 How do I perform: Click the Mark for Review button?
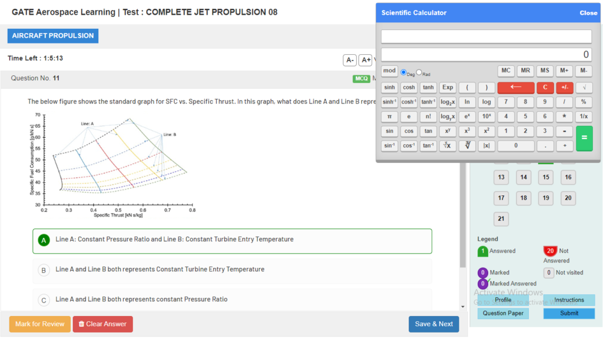[x=39, y=324]
